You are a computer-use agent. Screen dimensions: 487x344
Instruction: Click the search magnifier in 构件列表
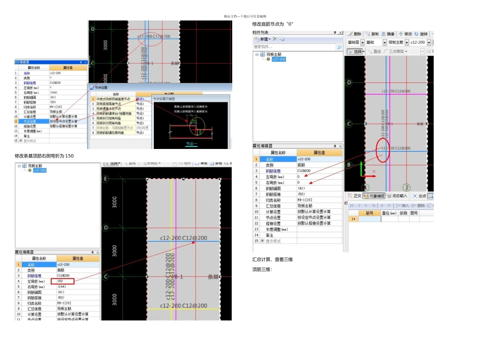pos(339,47)
